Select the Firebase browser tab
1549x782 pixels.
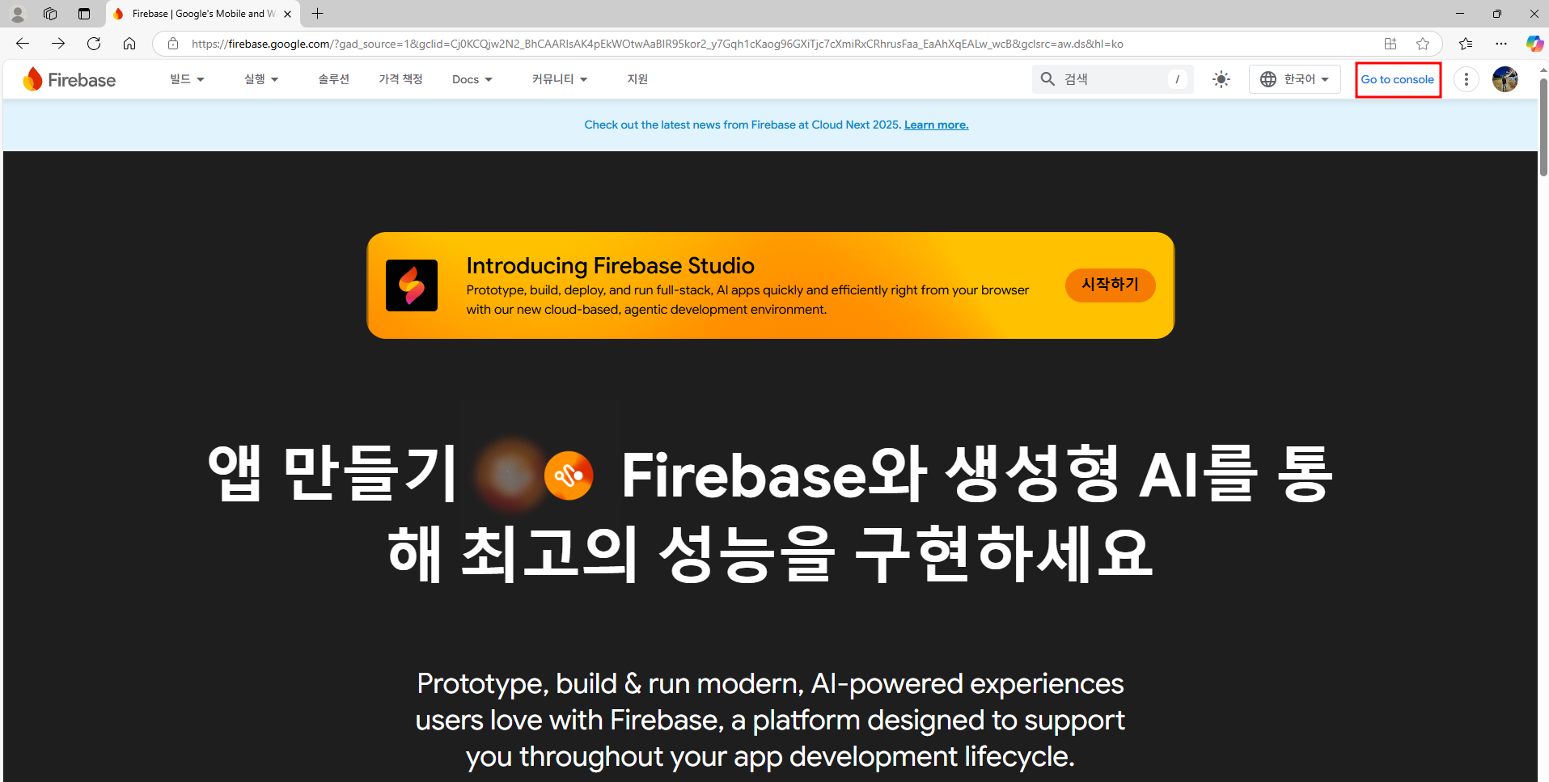(202, 14)
